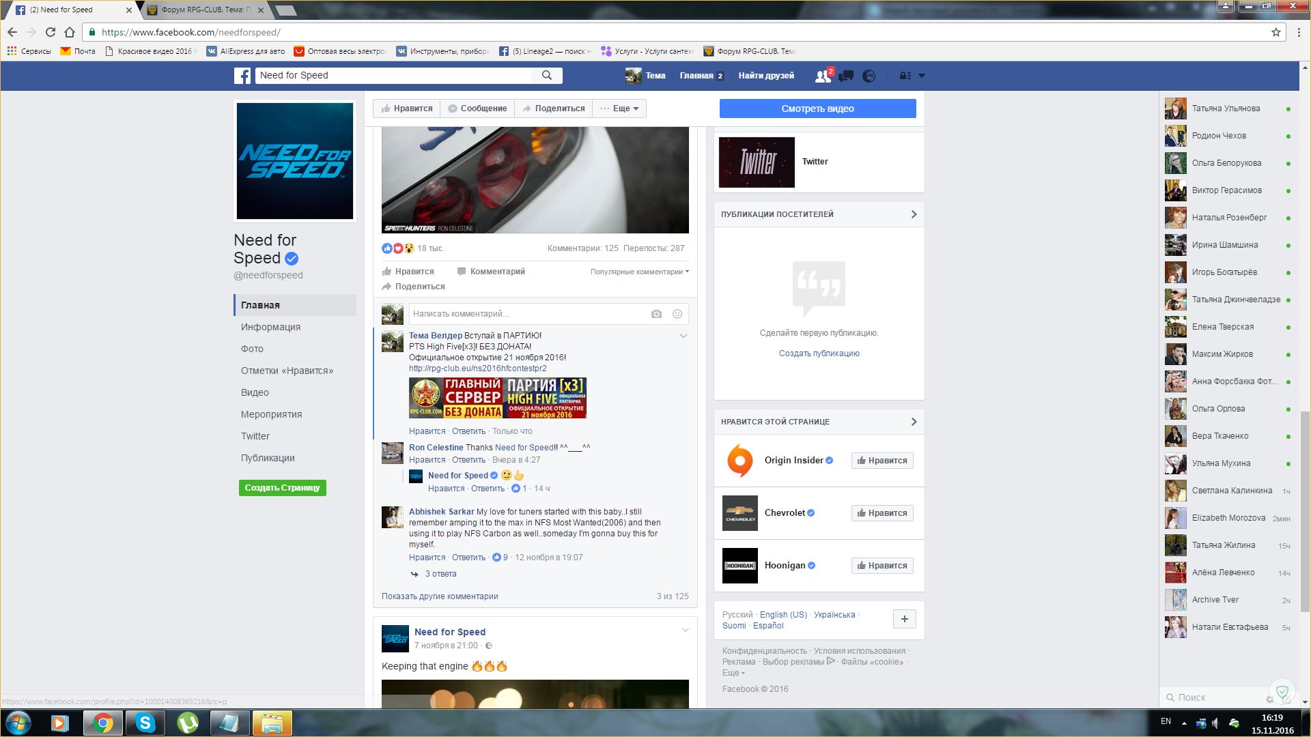Click the search magnifier icon
1311x737 pixels.
(547, 76)
